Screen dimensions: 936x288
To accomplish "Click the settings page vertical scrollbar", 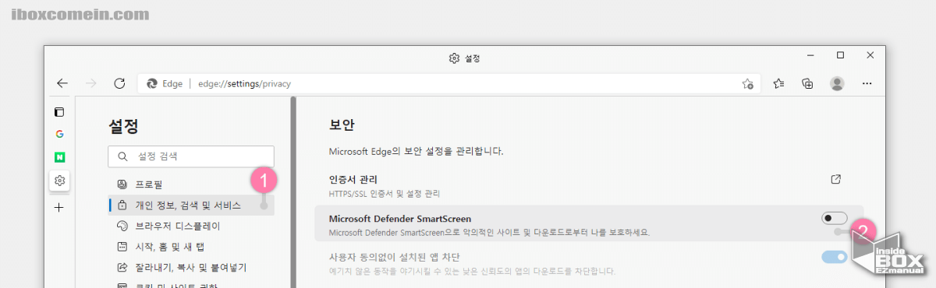I will click(x=293, y=192).
